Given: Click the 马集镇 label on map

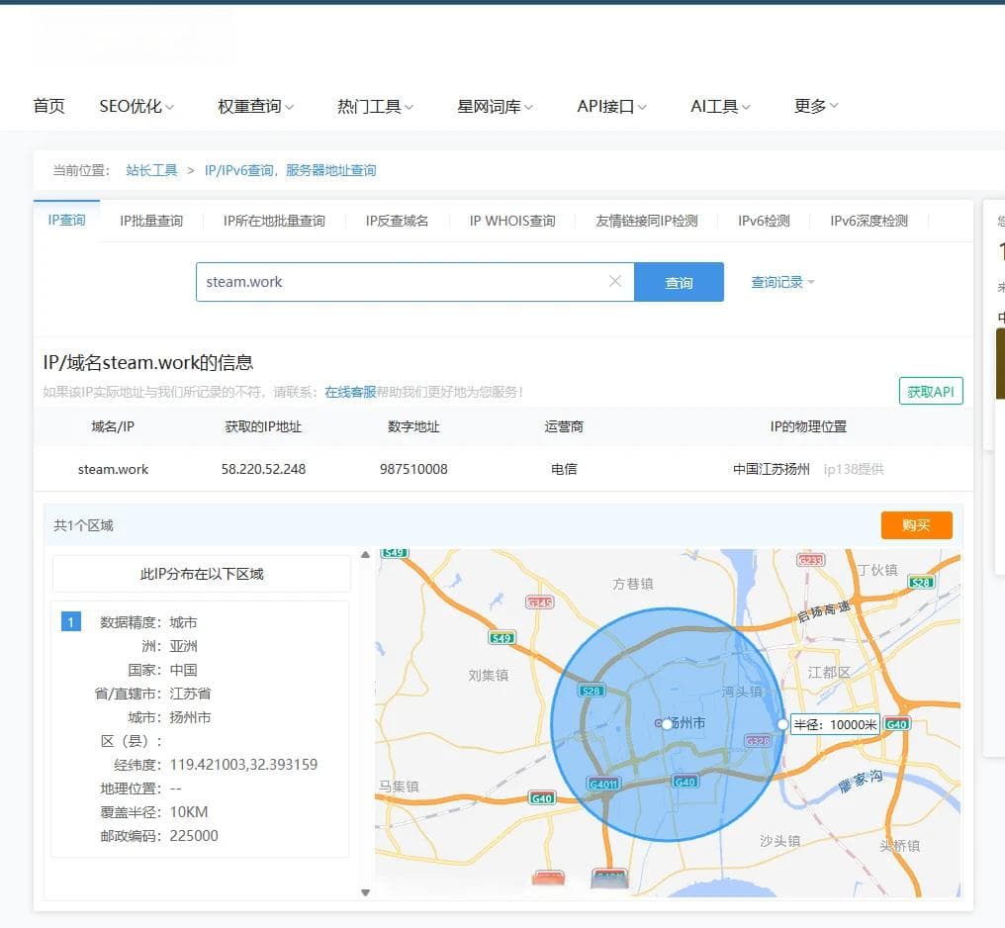Looking at the screenshot, I should [399, 787].
